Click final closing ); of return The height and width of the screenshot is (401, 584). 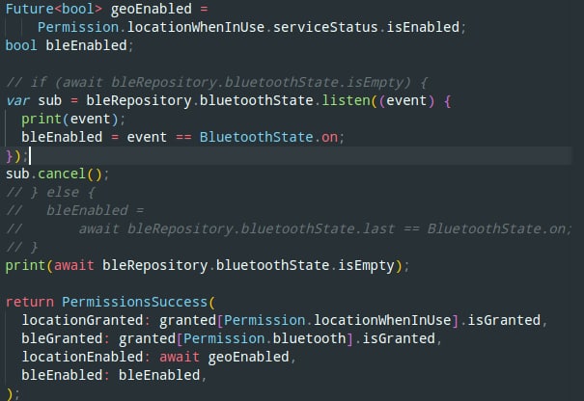click(13, 393)
